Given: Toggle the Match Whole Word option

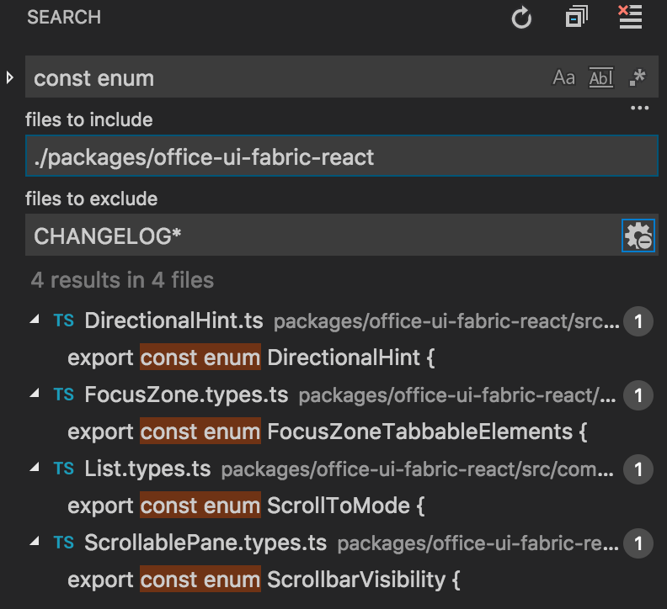Looking at the screenshot, I should click(601, 78).
